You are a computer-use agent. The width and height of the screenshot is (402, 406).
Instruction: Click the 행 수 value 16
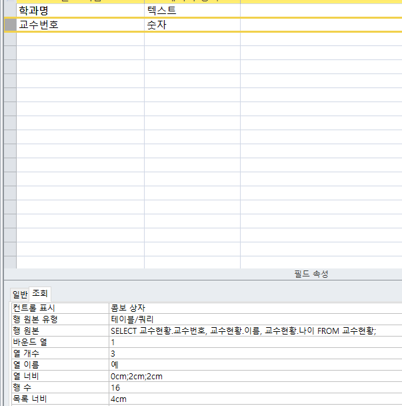pyautogui.click(x=253, y=388)
